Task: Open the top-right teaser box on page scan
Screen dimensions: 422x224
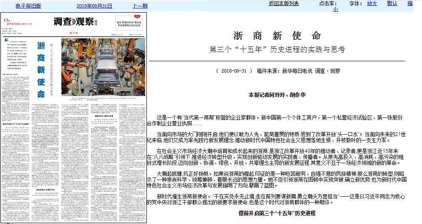Action: coord(125,22)
